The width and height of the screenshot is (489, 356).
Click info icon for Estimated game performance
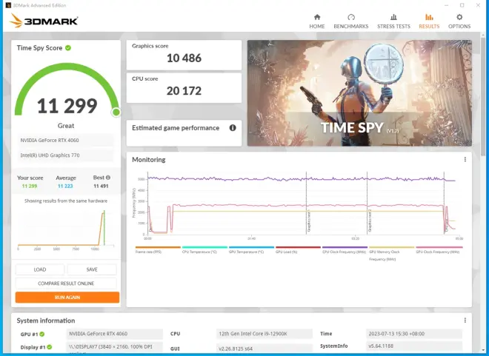pos(233,128)
